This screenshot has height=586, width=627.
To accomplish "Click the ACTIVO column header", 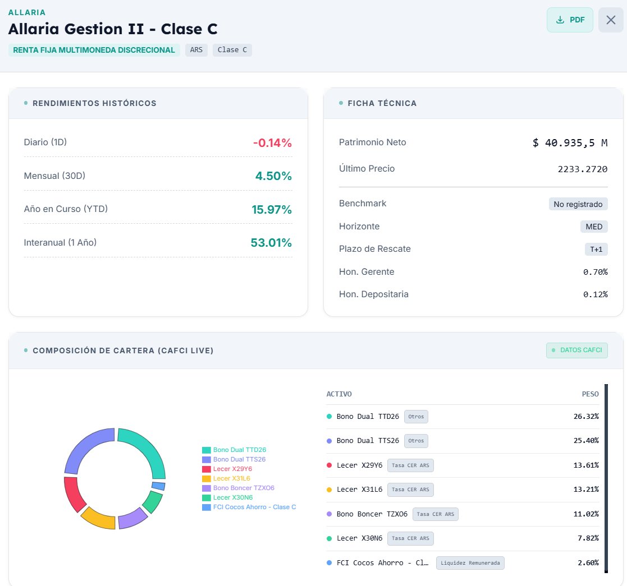I will [339, 394].
